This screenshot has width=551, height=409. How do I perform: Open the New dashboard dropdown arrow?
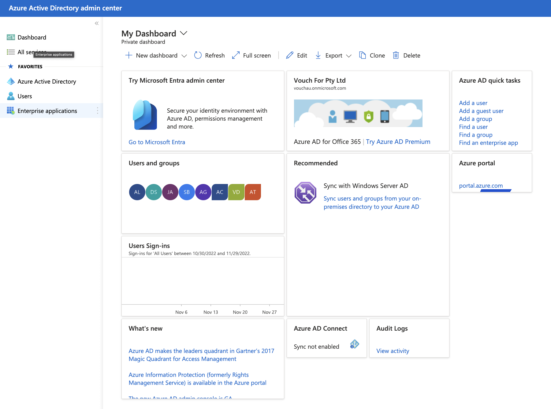(184, 56)
